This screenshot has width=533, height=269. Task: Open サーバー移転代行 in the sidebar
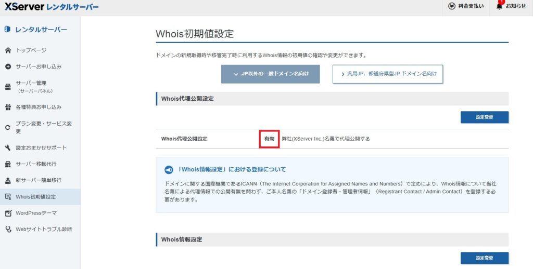[x=36, y=164]
